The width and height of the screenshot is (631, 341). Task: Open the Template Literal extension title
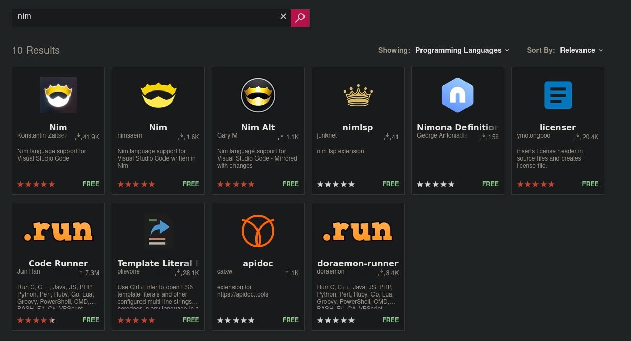pos(158,263)
